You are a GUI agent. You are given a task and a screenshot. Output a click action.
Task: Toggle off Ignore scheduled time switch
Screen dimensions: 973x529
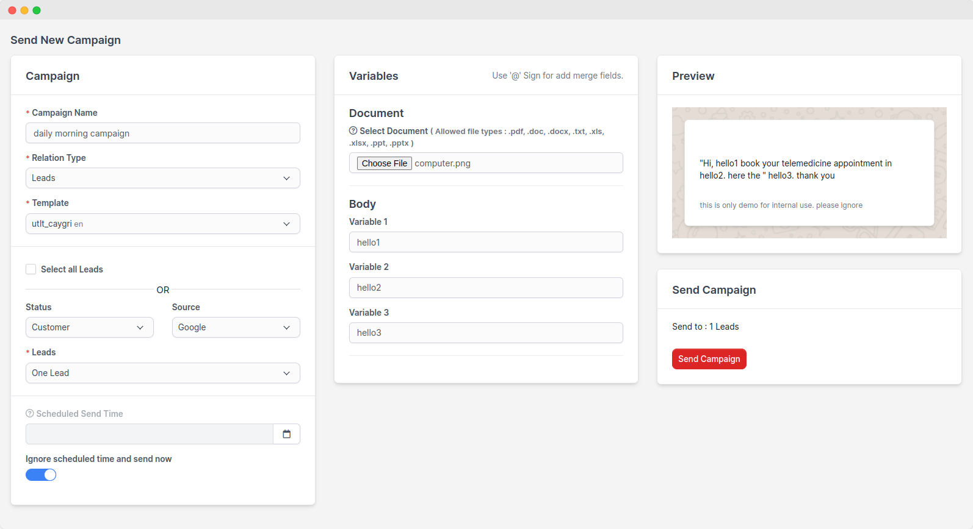tap(41, 475)
